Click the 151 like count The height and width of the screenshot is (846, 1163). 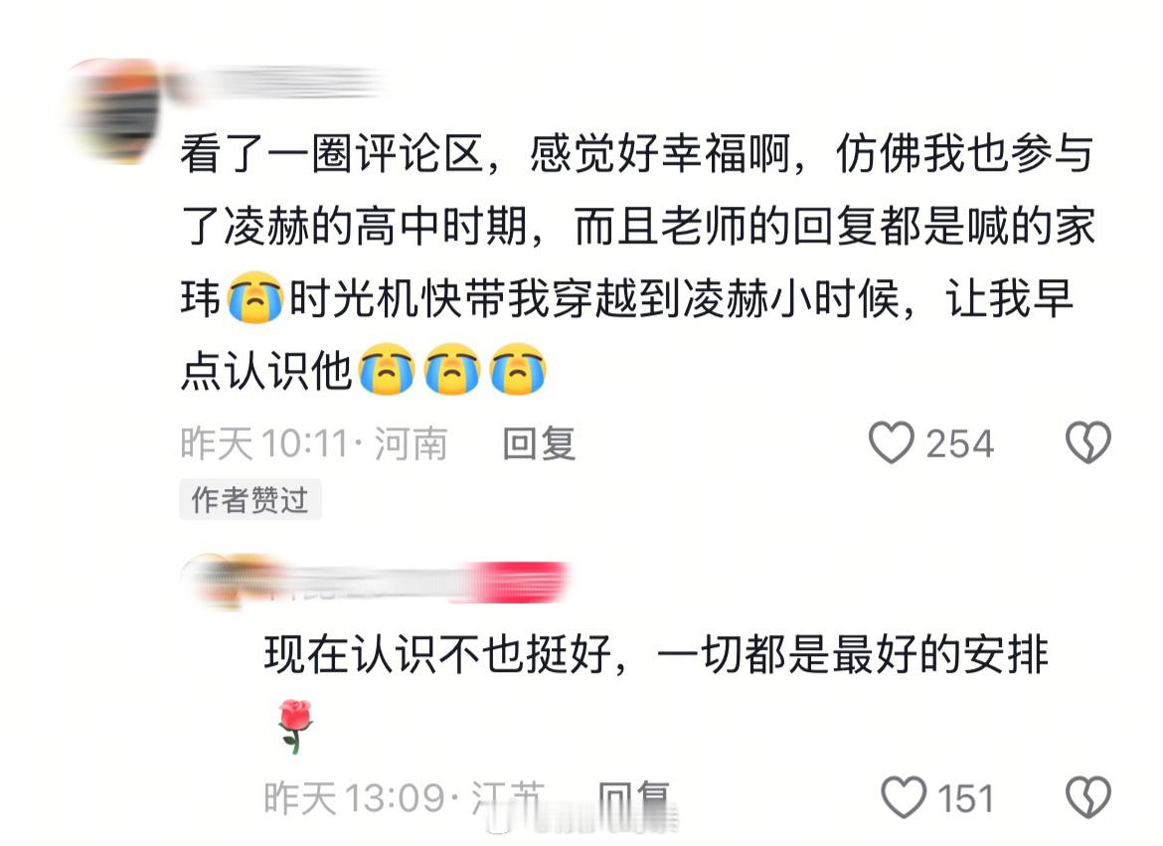[965, 798]
